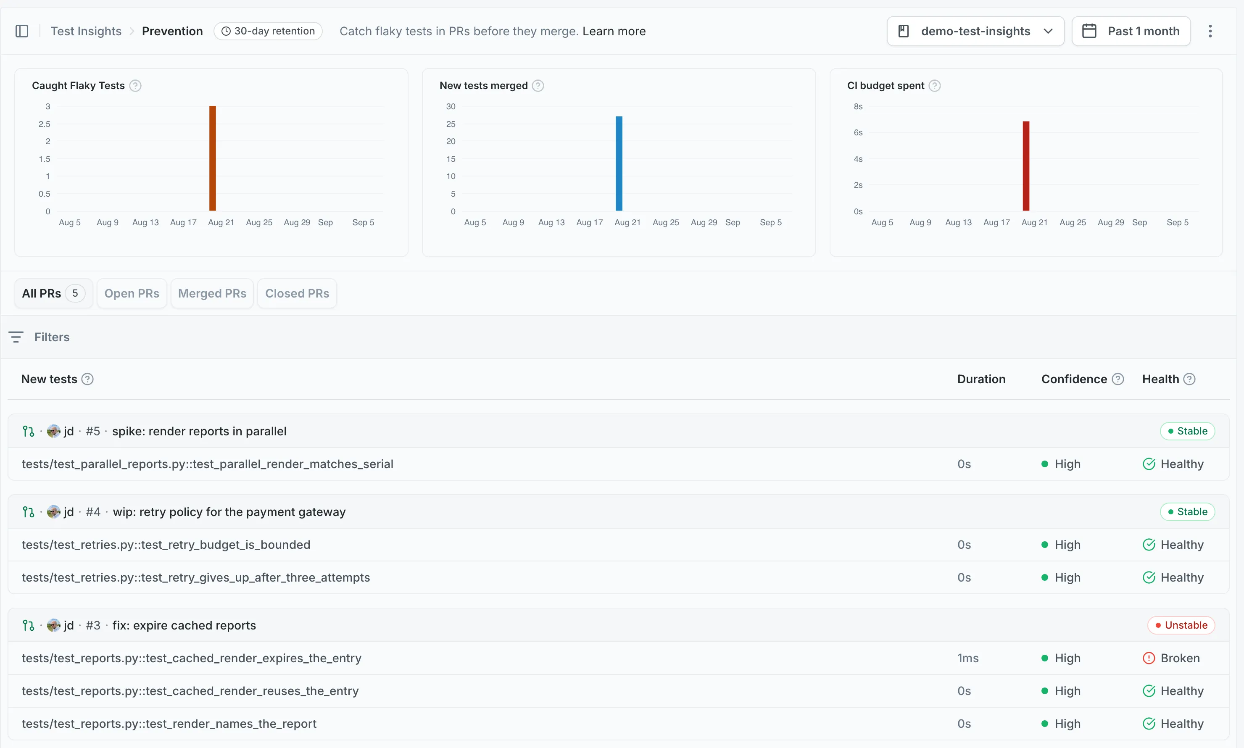
Task: Open PR fix: expire cached reports
Action: [184, 626]
